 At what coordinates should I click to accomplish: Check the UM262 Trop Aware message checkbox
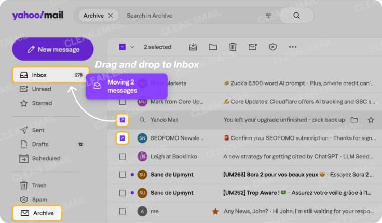pos(122,193)
